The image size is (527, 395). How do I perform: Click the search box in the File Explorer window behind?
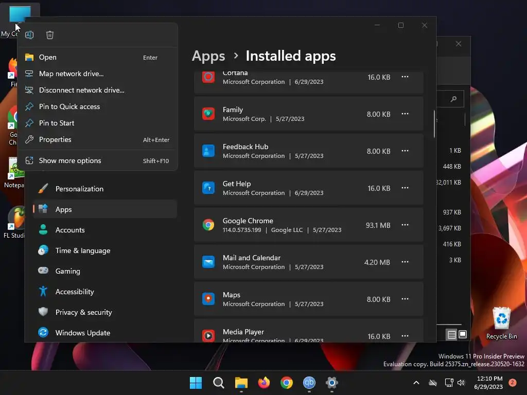pos(450,99)
